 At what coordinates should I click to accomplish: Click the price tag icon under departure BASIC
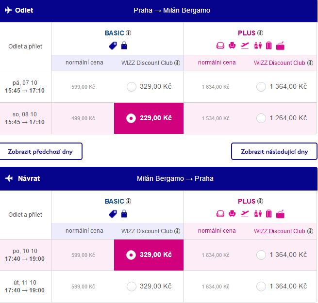(x=113, y=46)
